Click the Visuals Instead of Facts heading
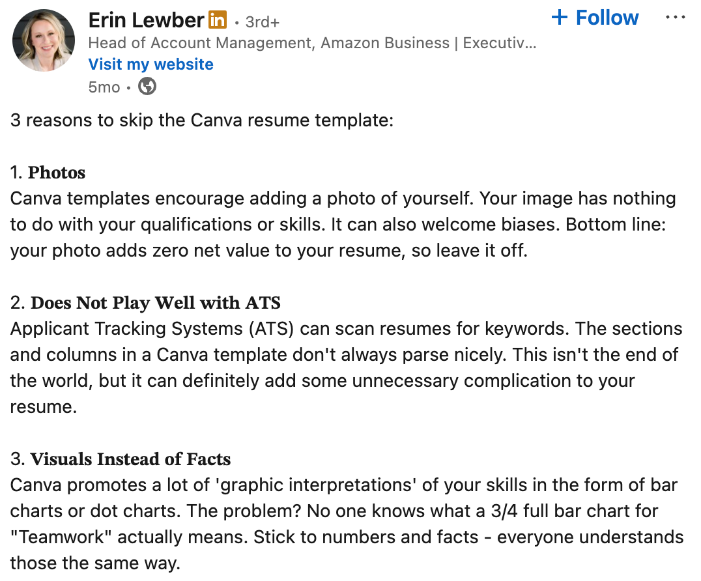Image resolution: width=701 pixels, height=581 pixels. click(130, 459)
